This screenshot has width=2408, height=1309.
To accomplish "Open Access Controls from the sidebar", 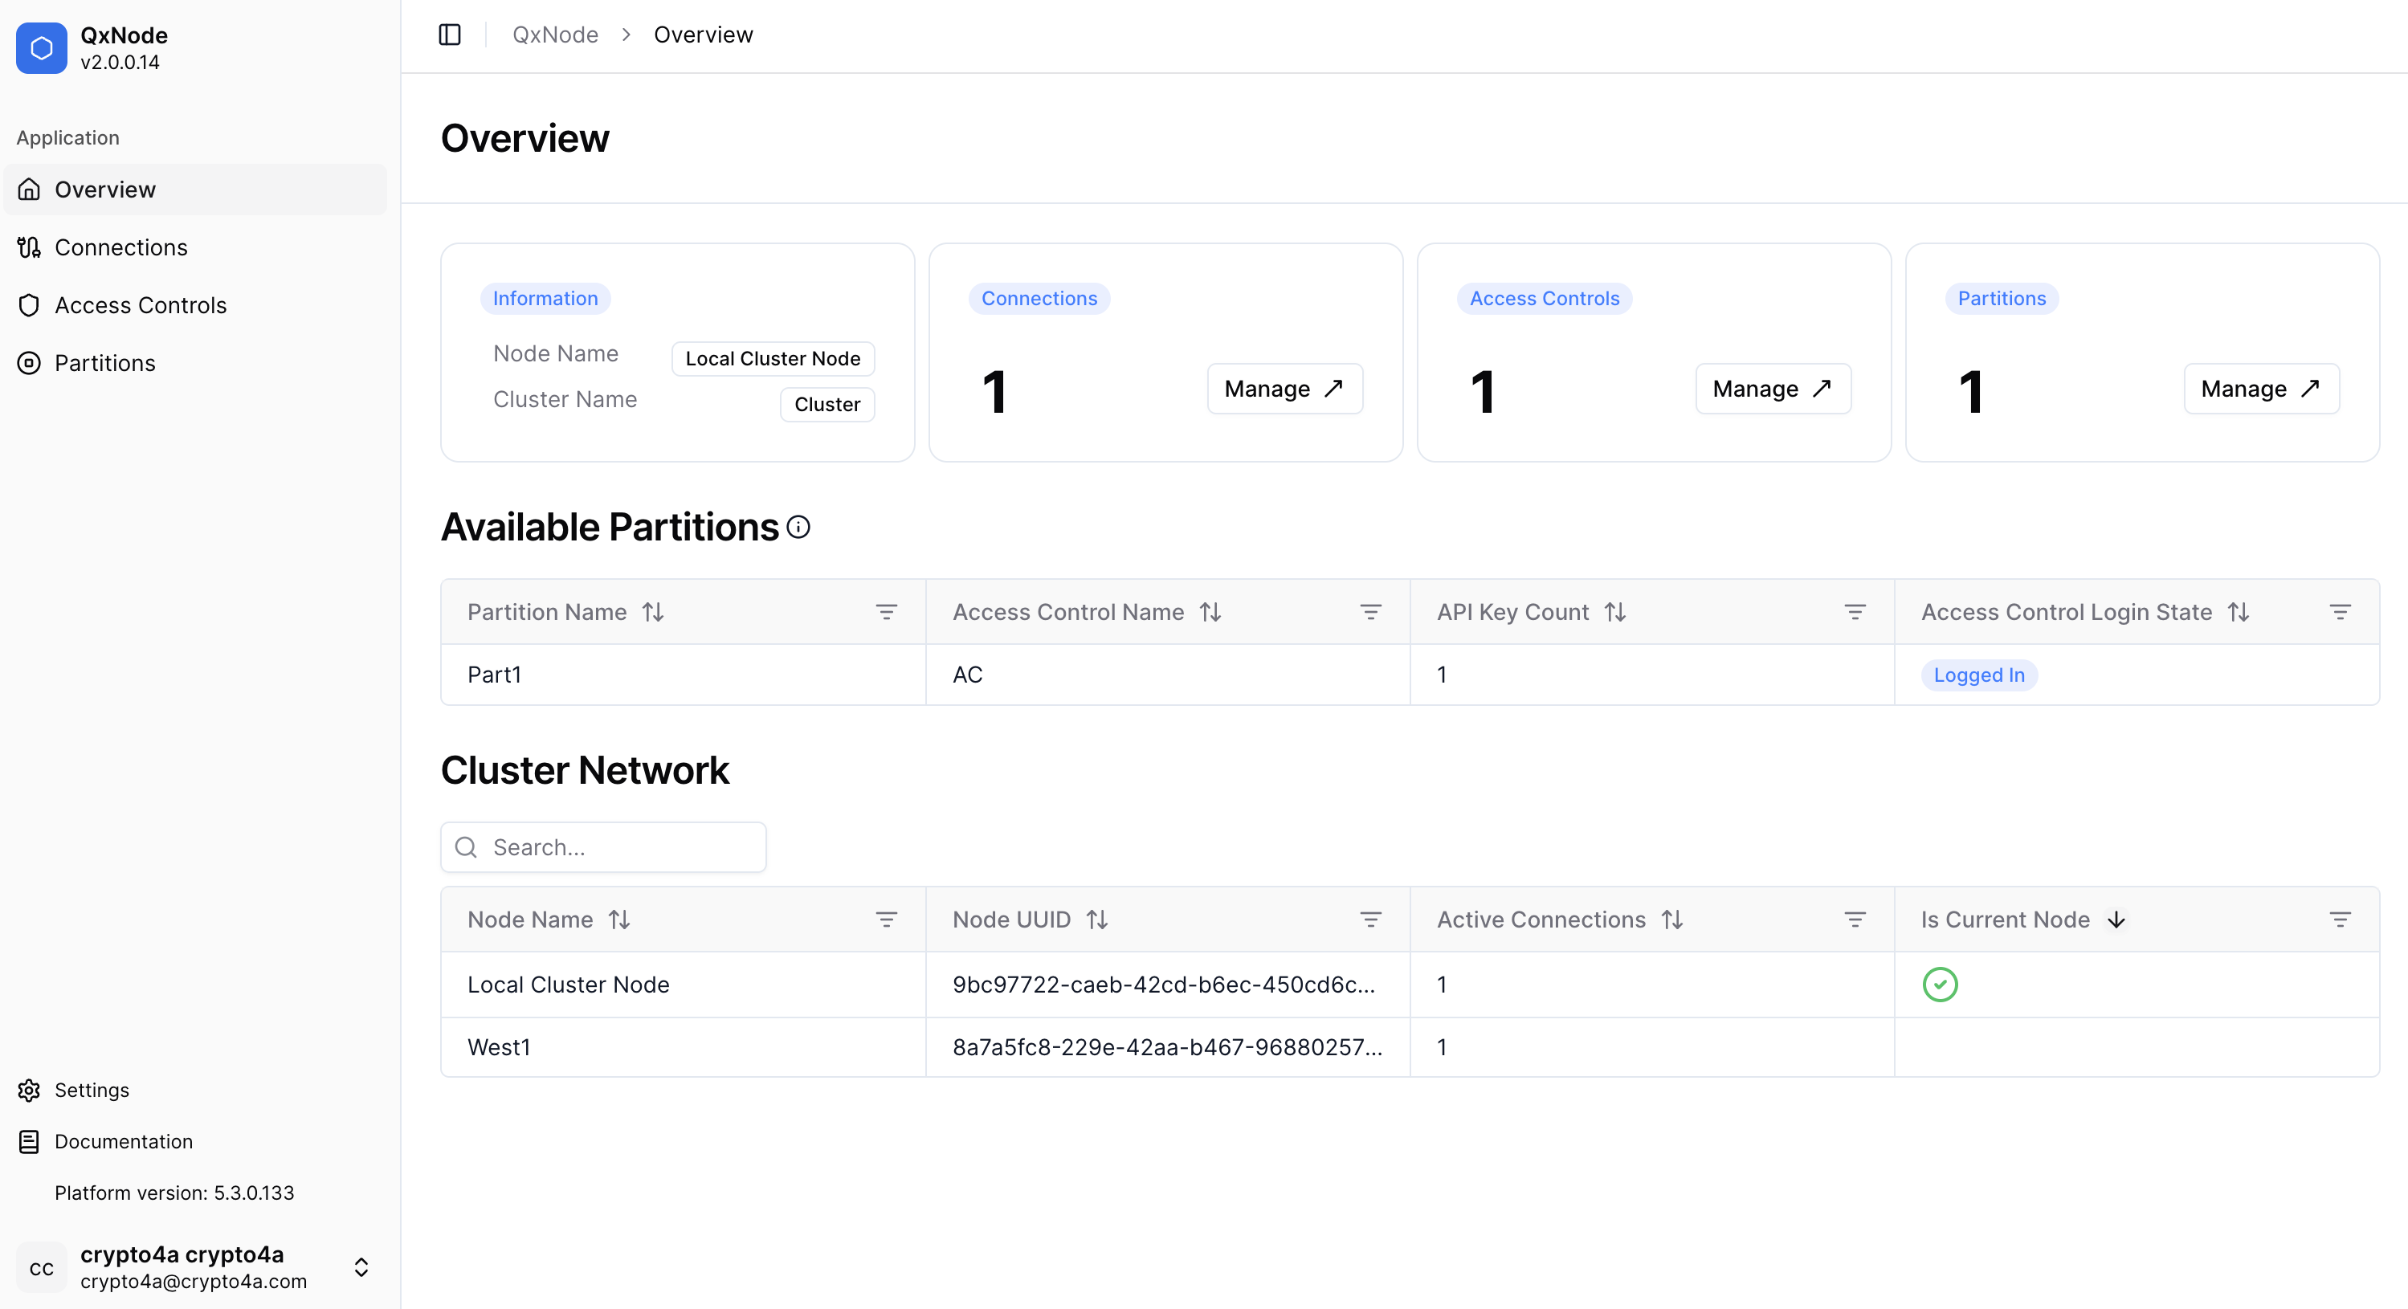I will click(139, 304).
